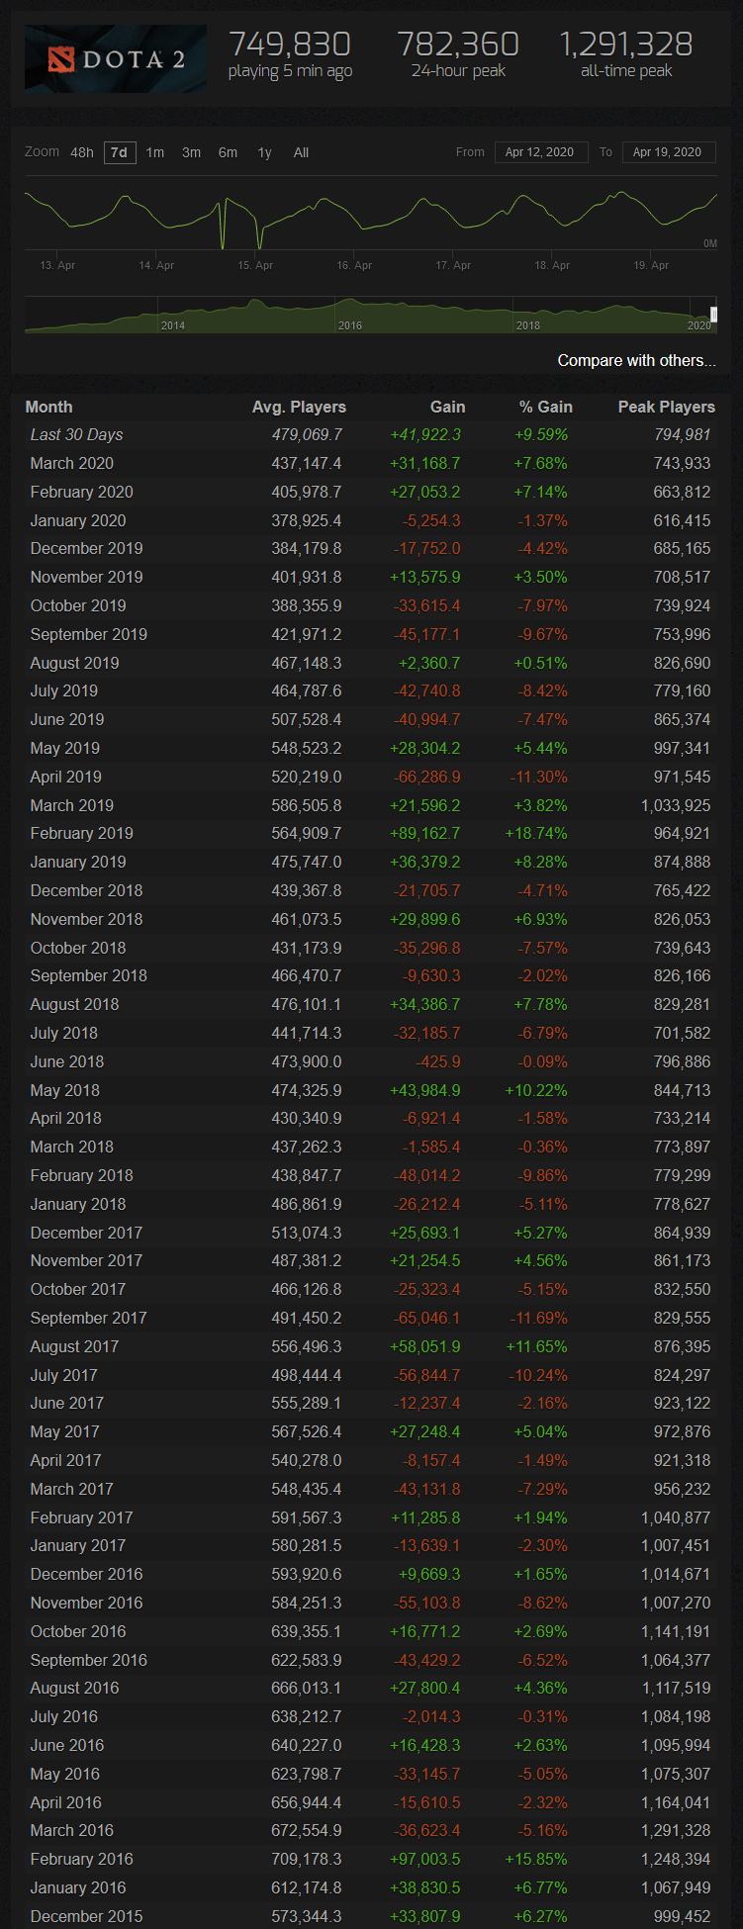Click the -11.30% value for April 2019
Screen dimensions: 743x1929
coord(539,777)
